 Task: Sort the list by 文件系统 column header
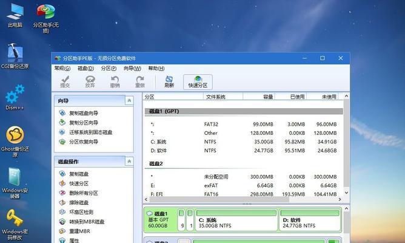coord(215,97)
